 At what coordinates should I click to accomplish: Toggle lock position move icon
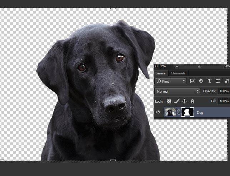pyautogui.click(x=184, y=101)
